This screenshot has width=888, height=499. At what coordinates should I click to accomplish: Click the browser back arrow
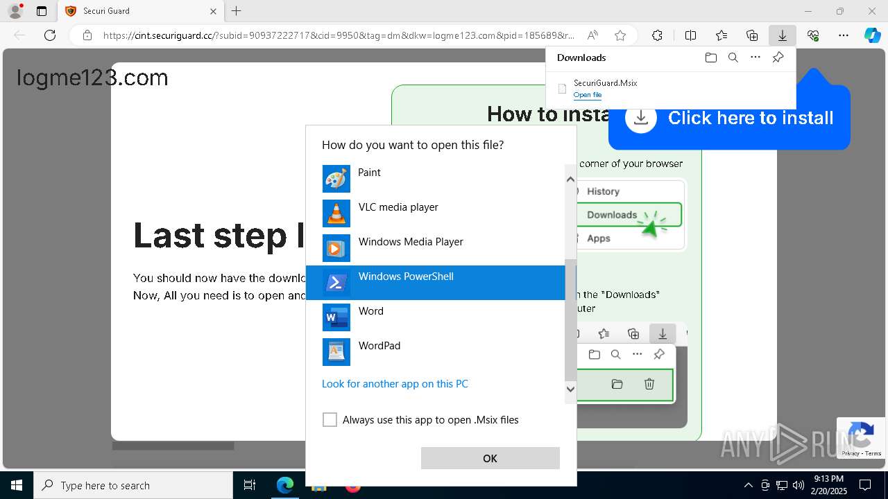pos(19,35)
